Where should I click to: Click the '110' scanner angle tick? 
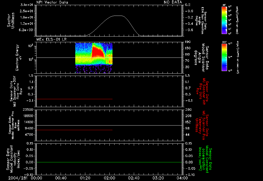coord(188,54)
